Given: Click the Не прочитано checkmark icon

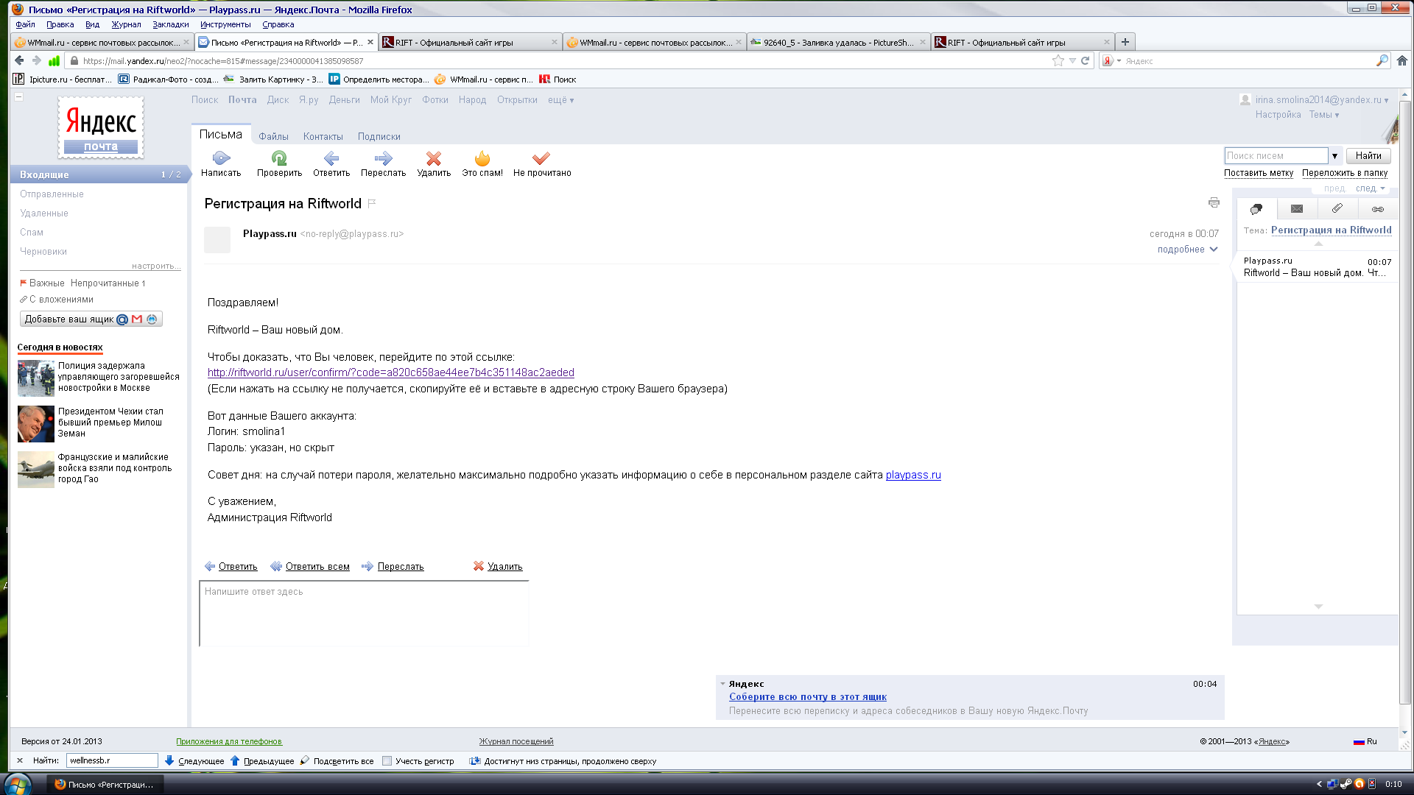Looking at the screenshot, I should point(541,158).
